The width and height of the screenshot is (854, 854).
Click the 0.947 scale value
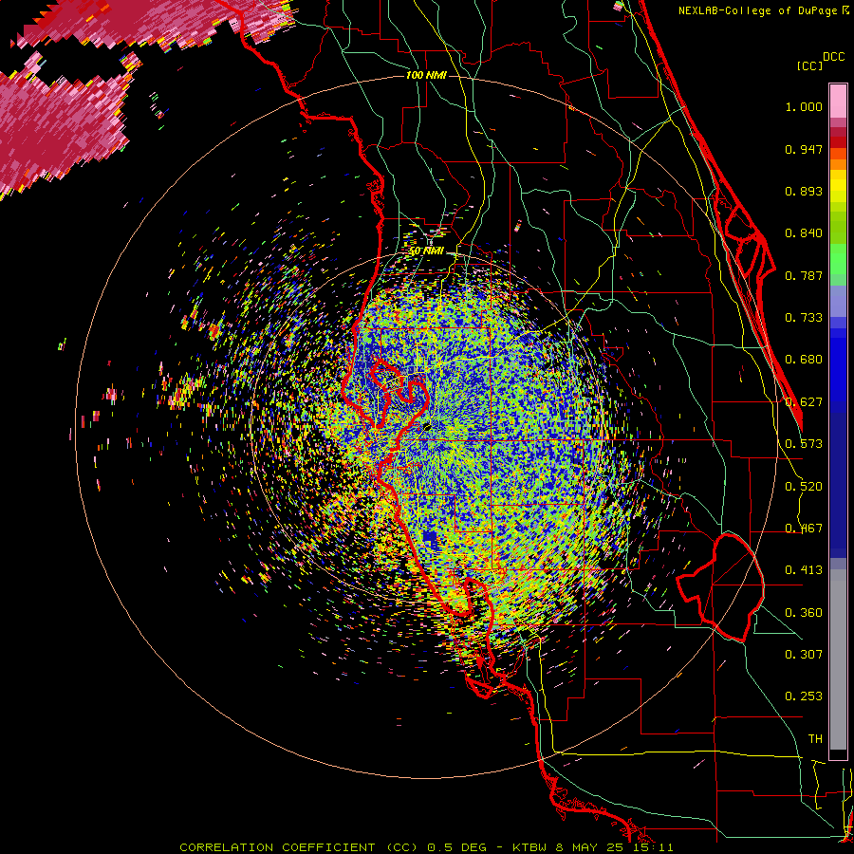[804, 149]
